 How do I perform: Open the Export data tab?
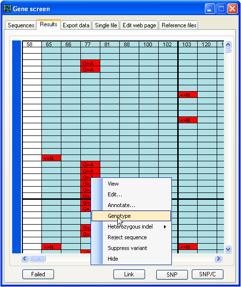point(76,25)
